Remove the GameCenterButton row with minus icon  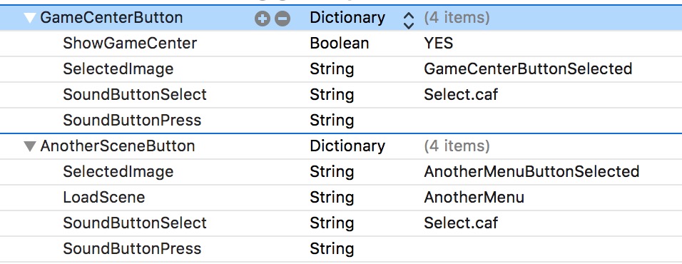[283, 19]
